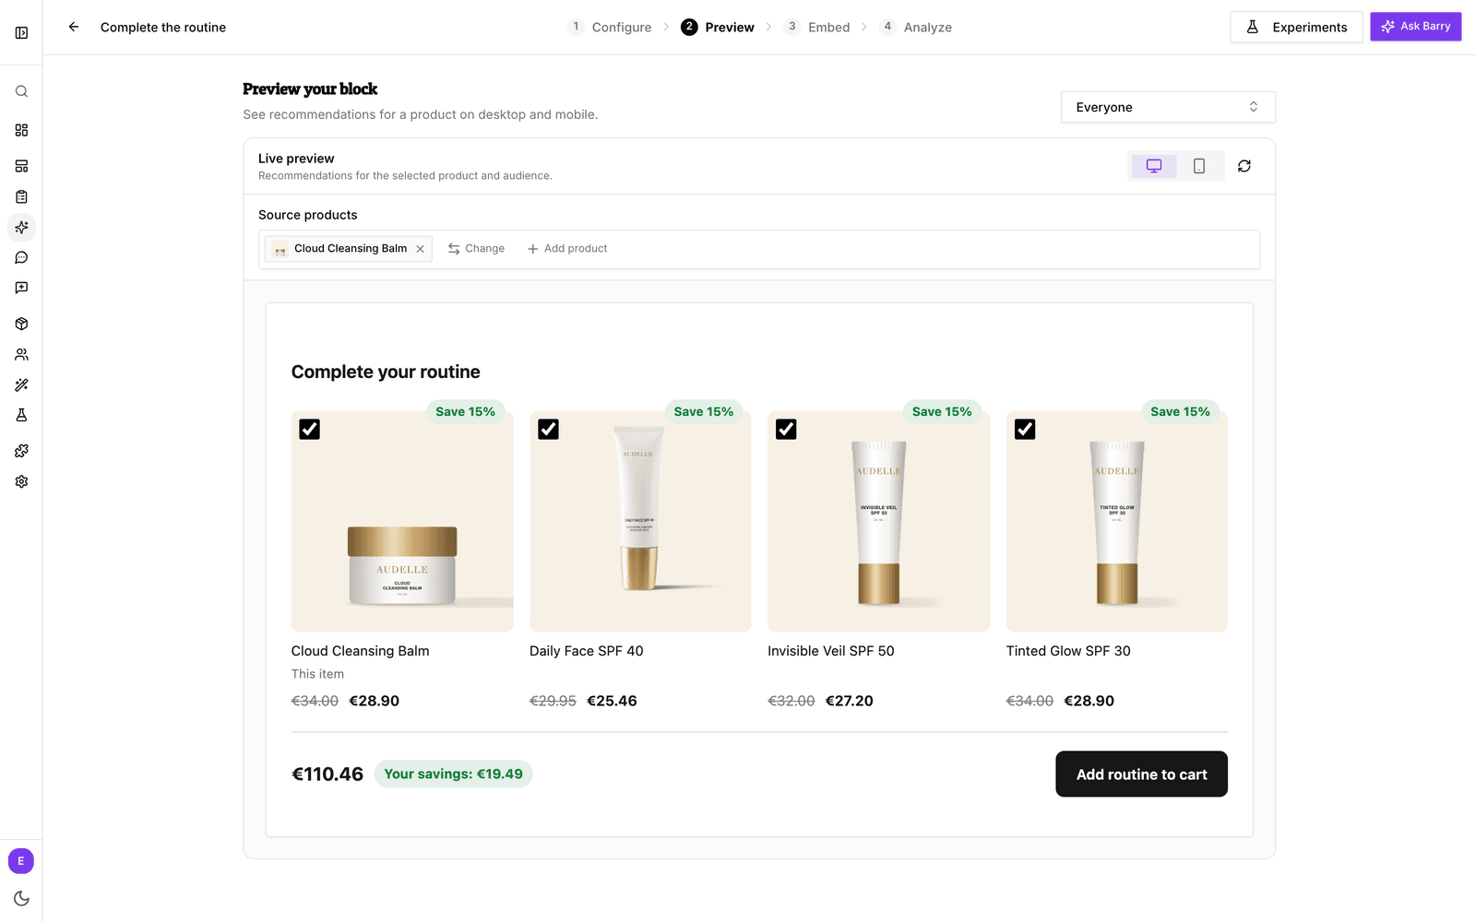Refresh the live preview

(x=1244, y=166)
